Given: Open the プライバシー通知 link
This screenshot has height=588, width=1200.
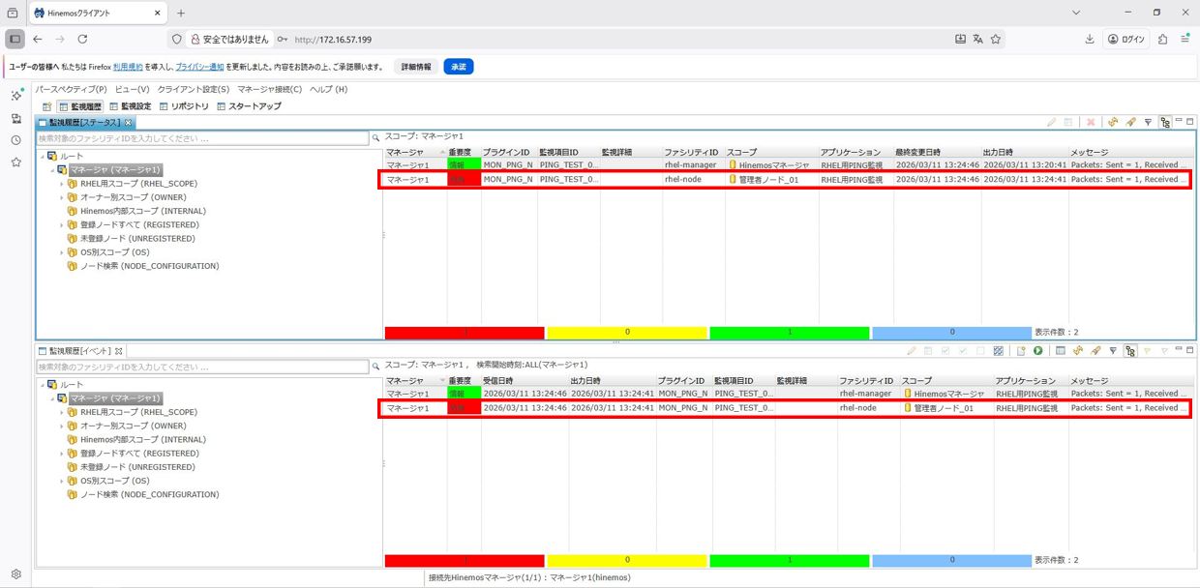Looking at the screenshot, I should [199, 67].
